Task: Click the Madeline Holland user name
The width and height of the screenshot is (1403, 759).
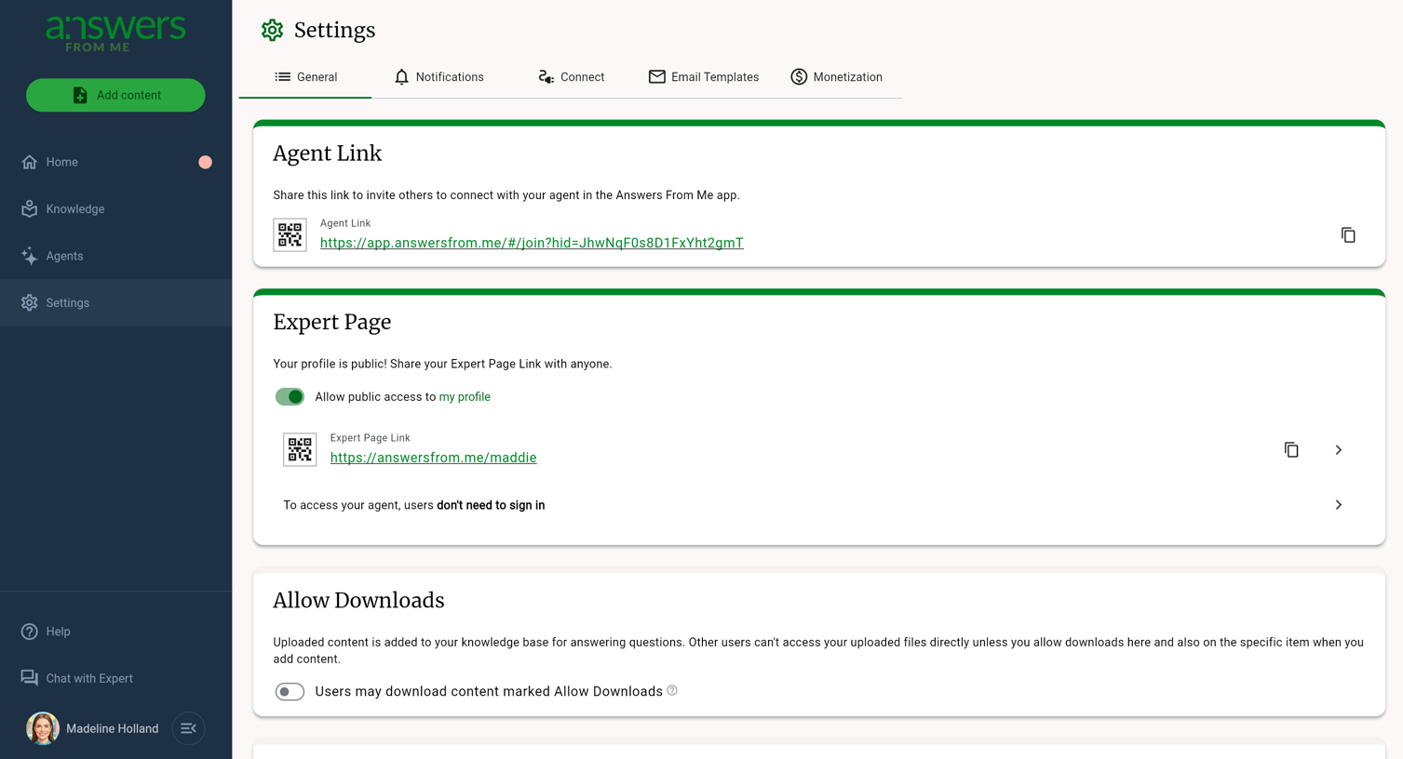Action: (112, 728)
